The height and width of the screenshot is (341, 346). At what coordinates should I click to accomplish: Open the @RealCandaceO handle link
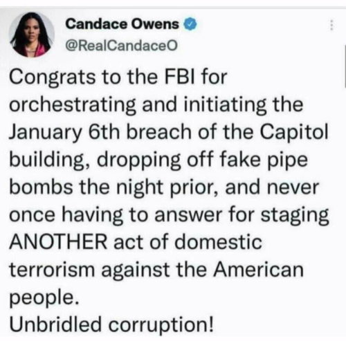122,46
